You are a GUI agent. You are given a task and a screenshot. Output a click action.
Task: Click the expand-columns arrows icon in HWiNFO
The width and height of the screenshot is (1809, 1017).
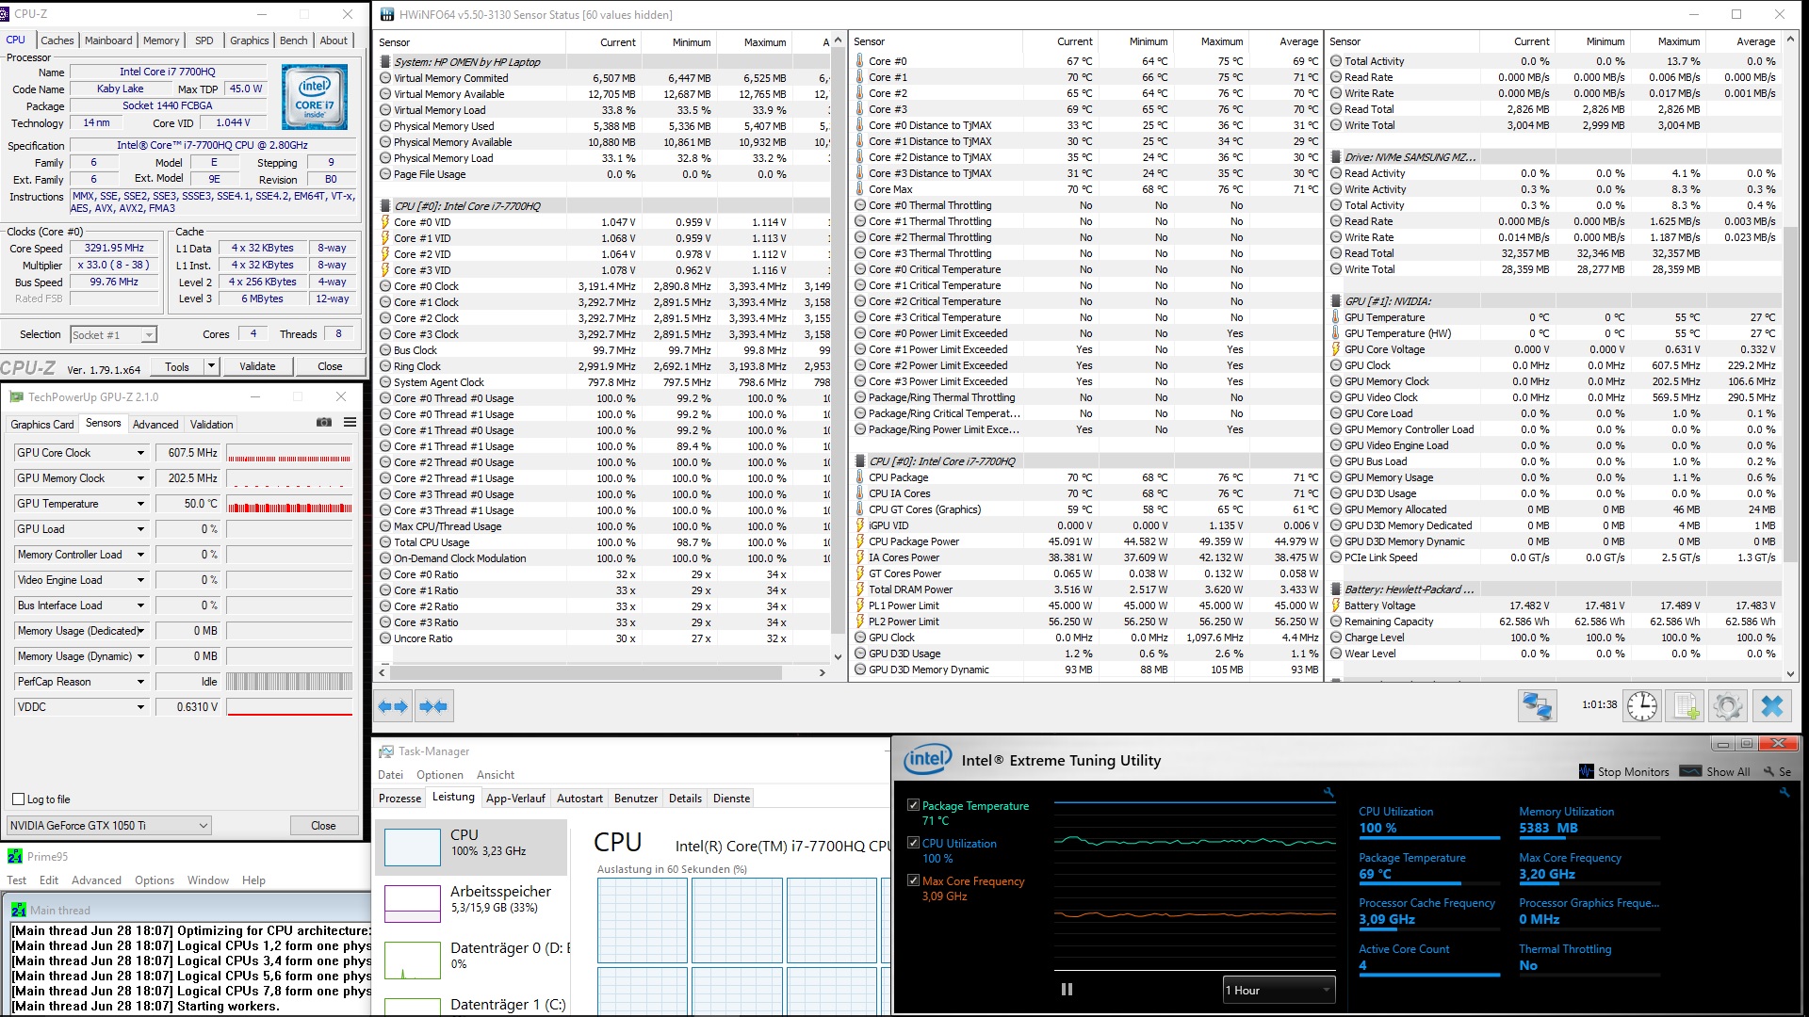(x=393, y=705)
